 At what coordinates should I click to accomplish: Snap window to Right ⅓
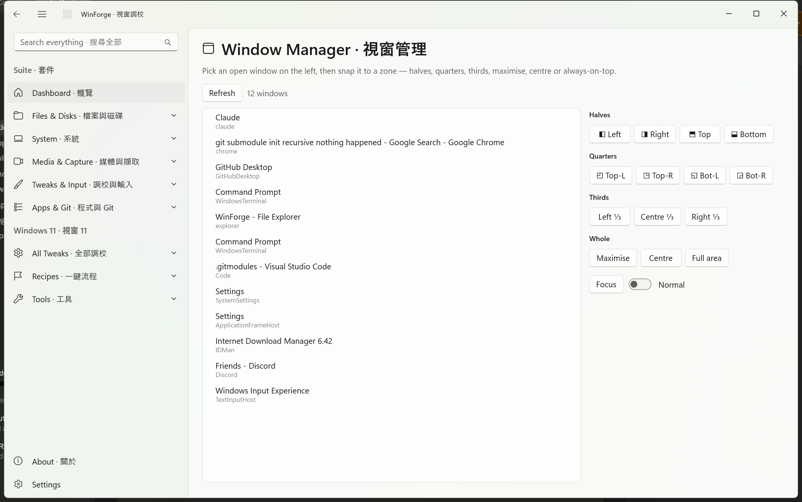point(706,217)
